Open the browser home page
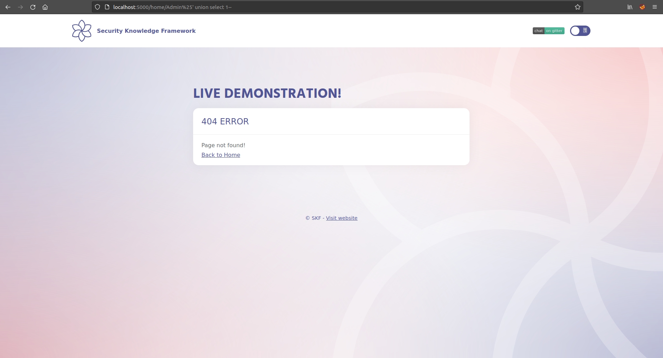Image resolution: width=663 pixels, height=358 pixels. tap(45, 7)
